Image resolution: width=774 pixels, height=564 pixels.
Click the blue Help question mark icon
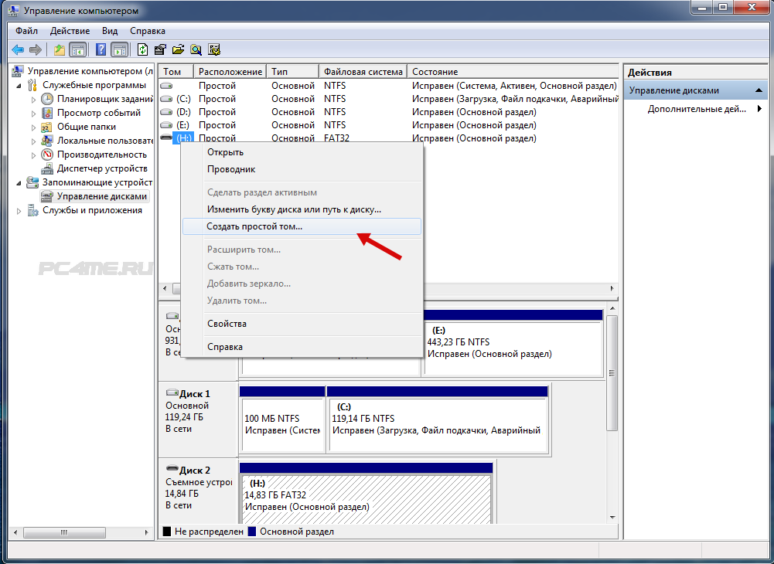(x=101, y=49)
